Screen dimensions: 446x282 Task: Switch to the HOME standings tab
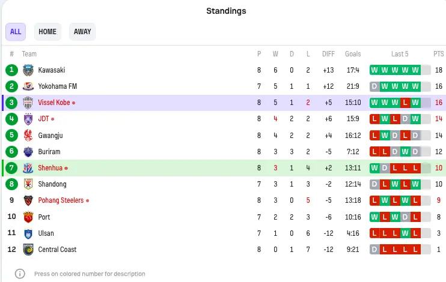[x=47, y=32]
